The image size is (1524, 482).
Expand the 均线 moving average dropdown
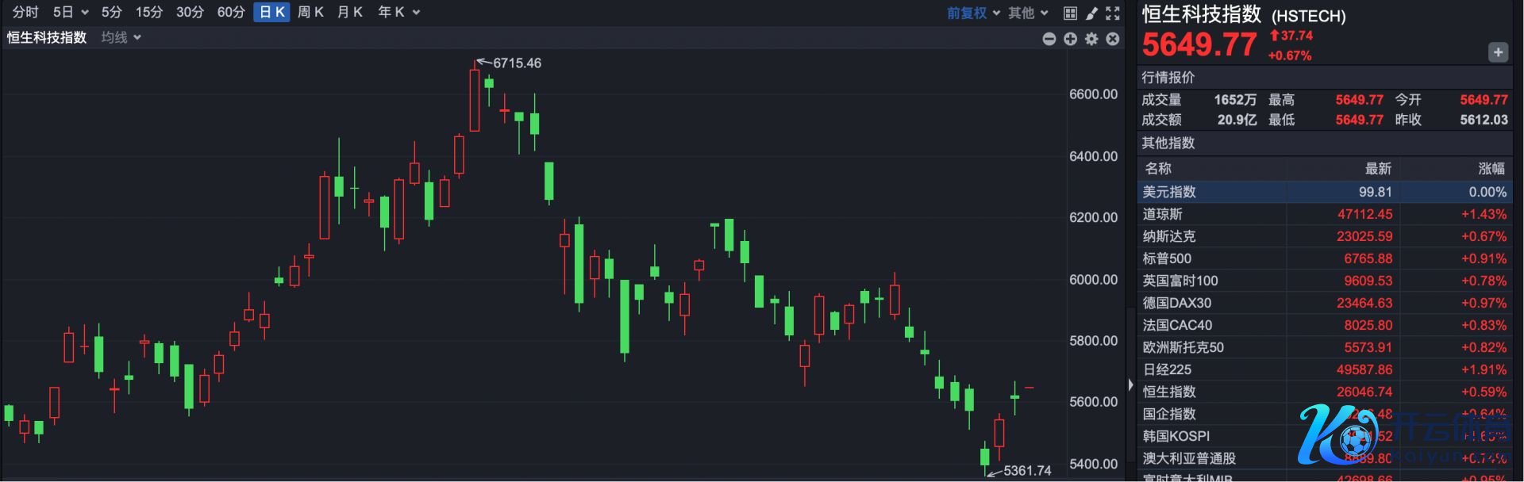tap(121, 37)
